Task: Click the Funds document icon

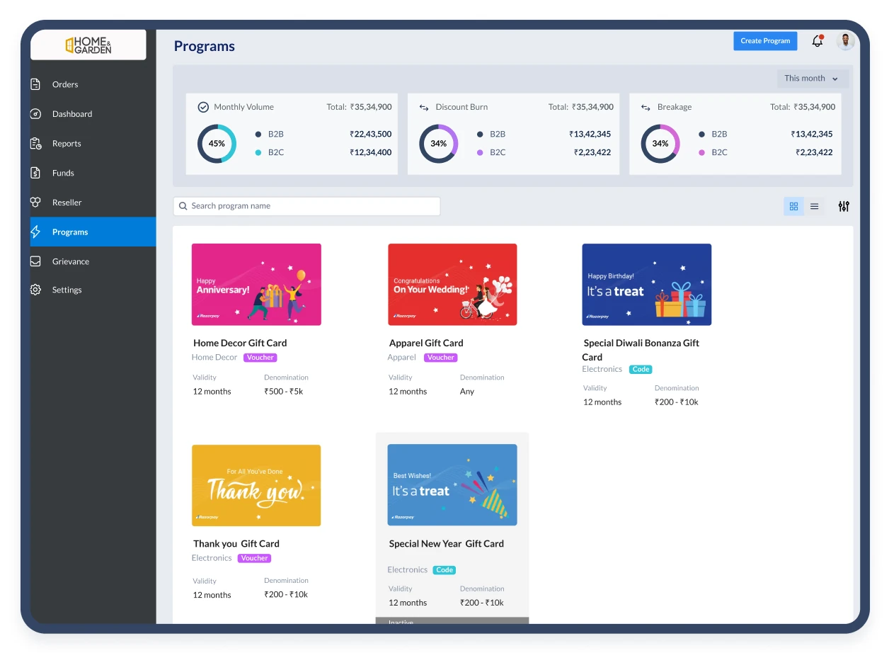Action: (36, 173)
